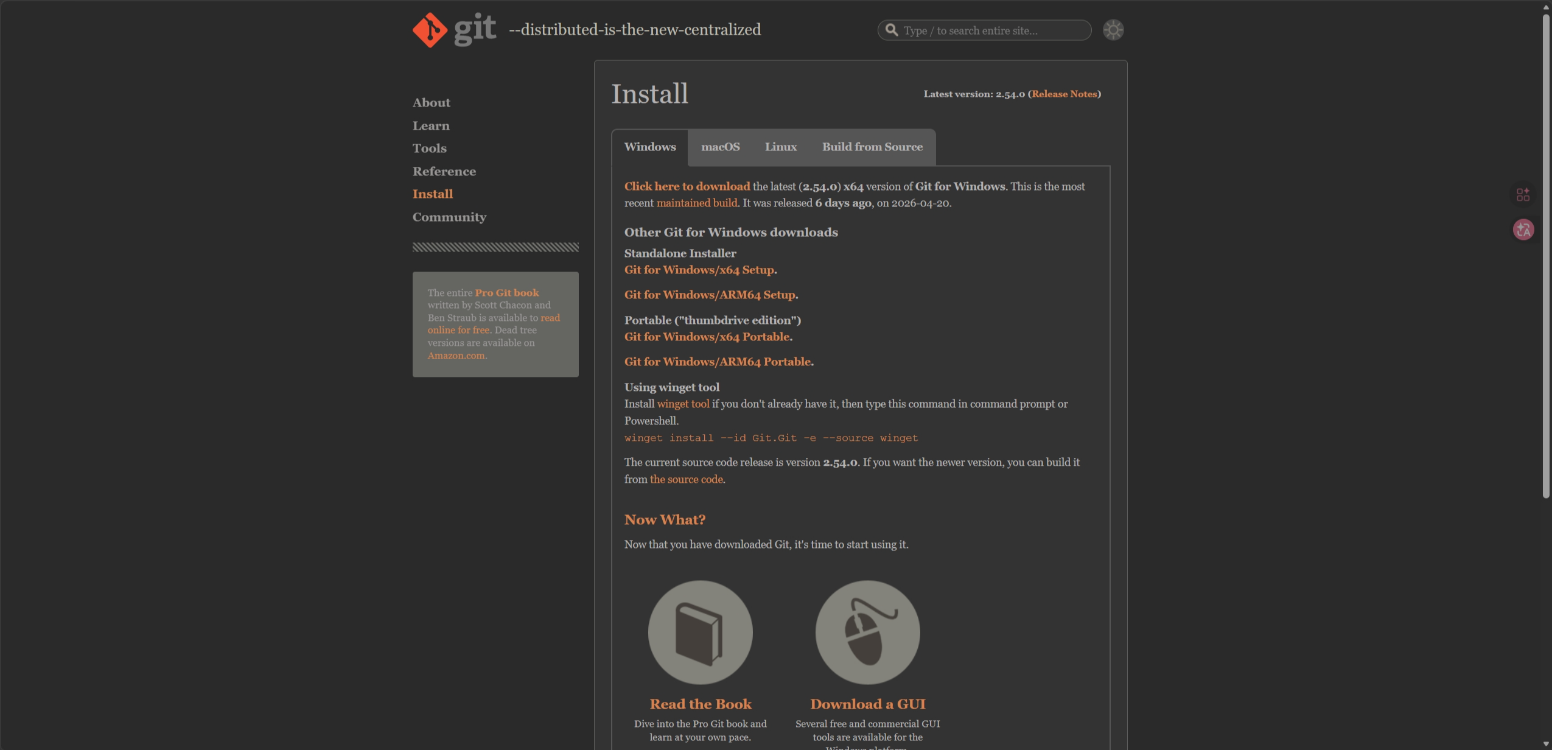
Task: Open the winget tool link
Action: coord(683,404)
